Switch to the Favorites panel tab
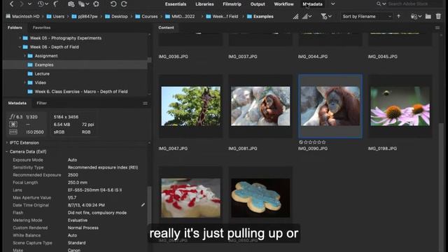This screenshot has width=448, height=252. pyautogui.click(x=41, y=28)
